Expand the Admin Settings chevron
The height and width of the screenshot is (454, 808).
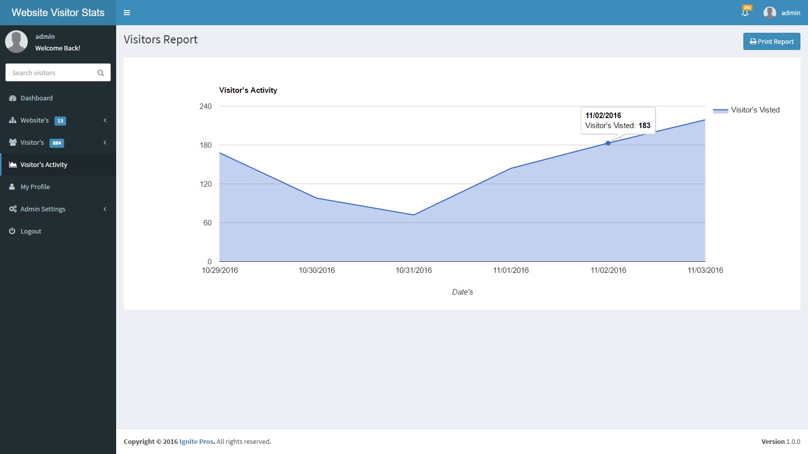tap(105, 209)
